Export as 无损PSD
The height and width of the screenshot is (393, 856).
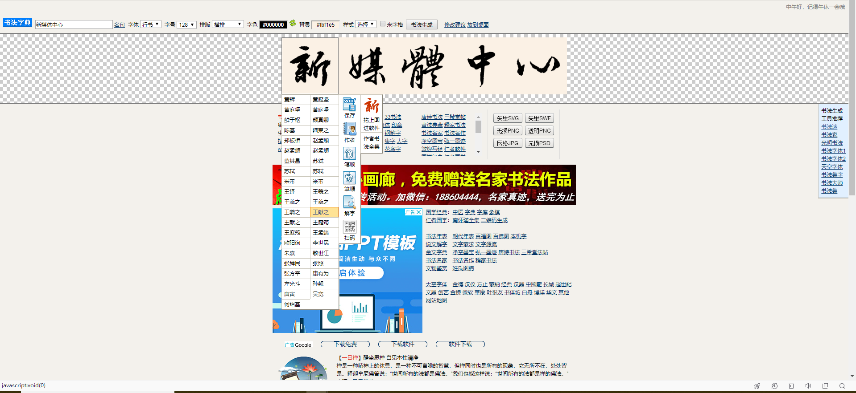point(539,143)
